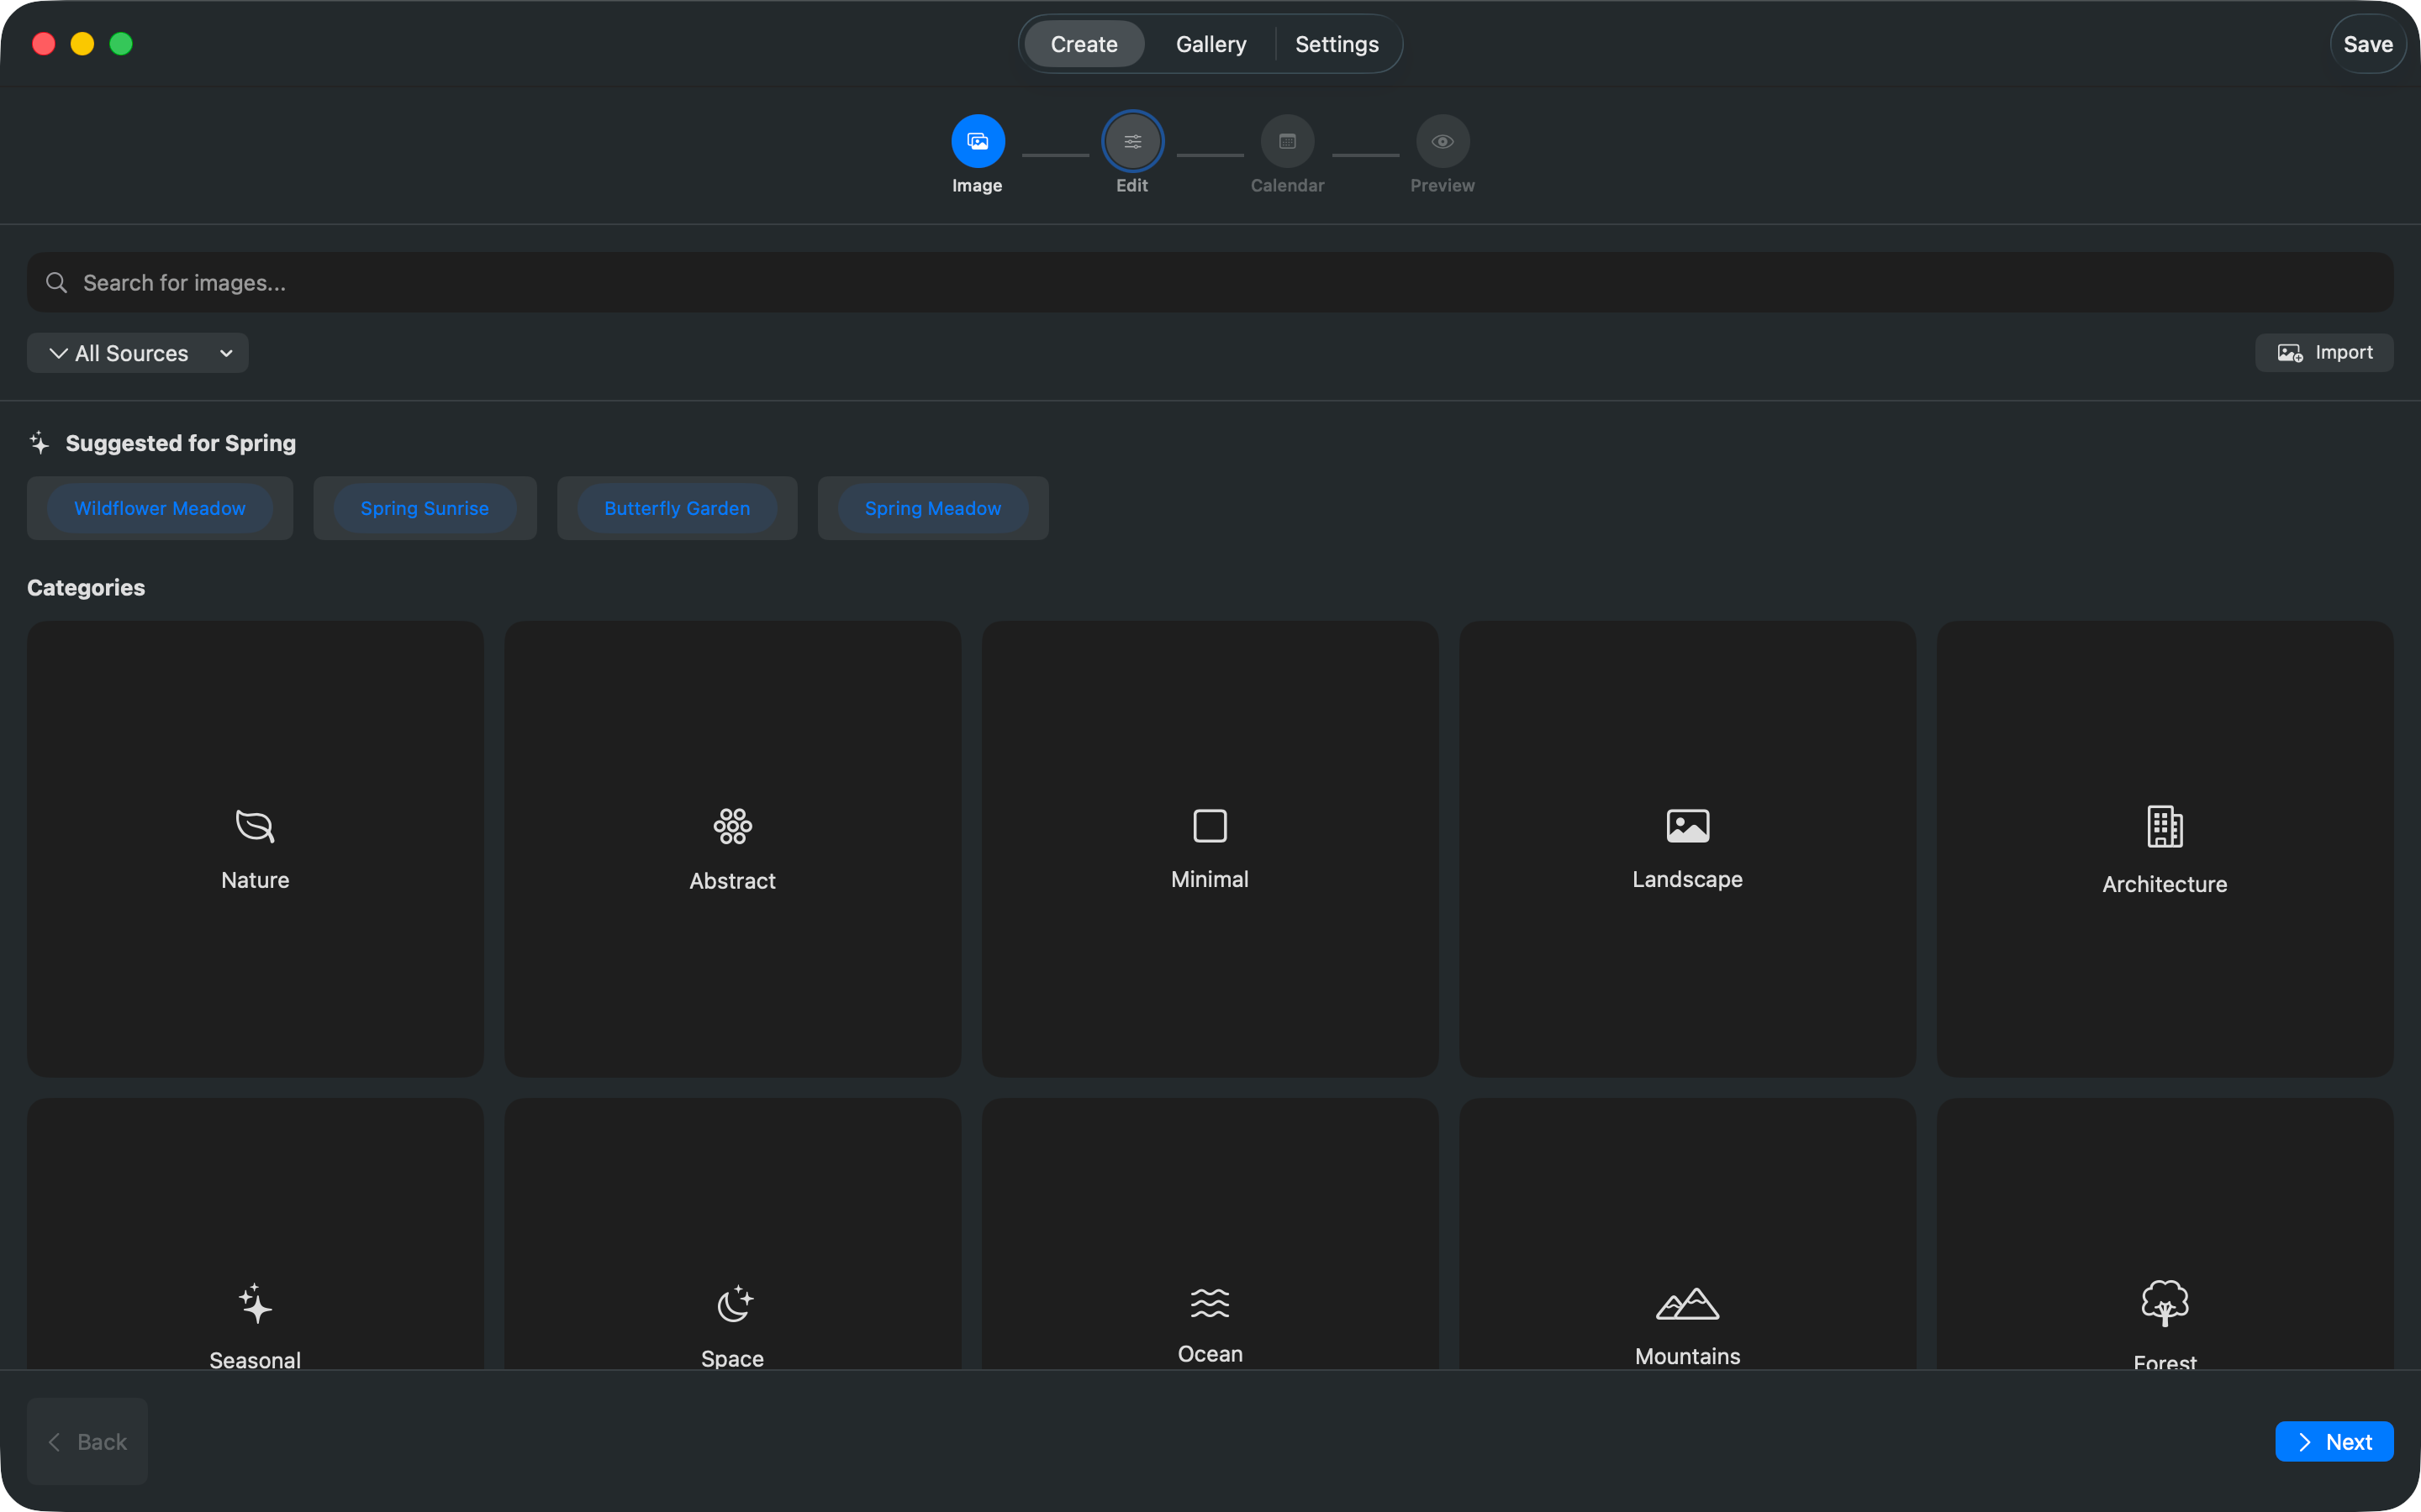Open the Minimal category square icon
Image resolution: width=2421 pixels, height=1512 pixels.
(x=1210, y=826)
